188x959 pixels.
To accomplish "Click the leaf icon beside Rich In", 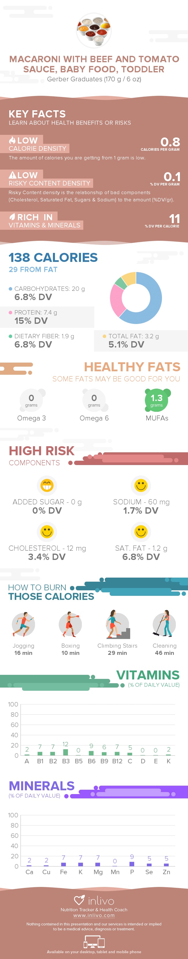I will 12,217.
